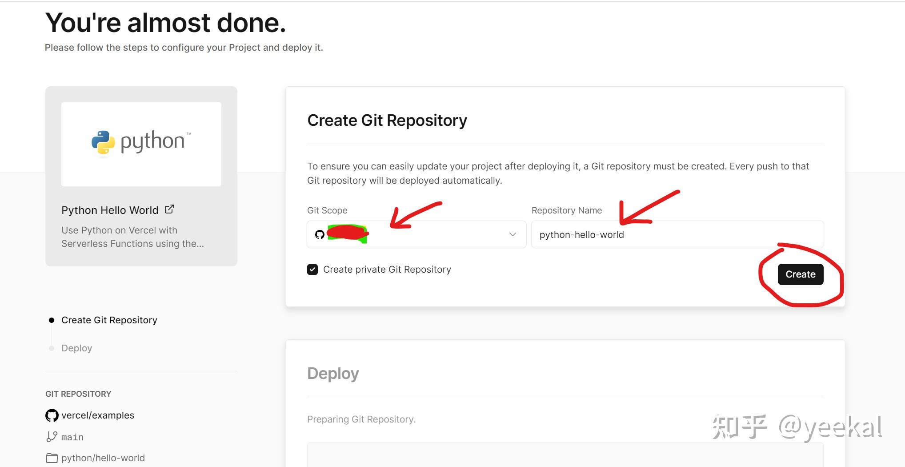
Task: Click the GIT REPOSITORY sidebar heading
Action: (78, 394)
